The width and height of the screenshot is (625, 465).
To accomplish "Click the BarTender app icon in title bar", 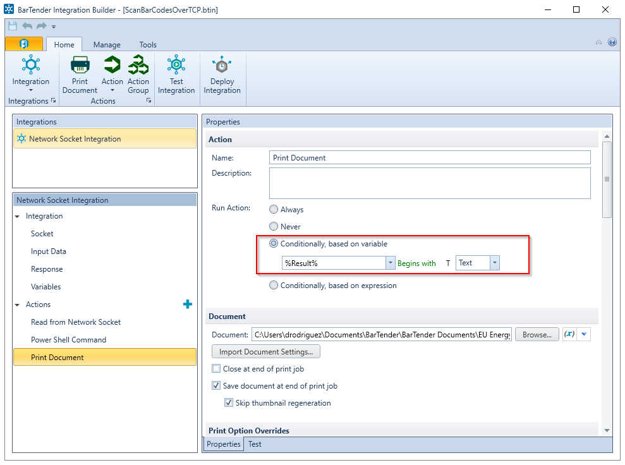I will (x=9, y=9).
